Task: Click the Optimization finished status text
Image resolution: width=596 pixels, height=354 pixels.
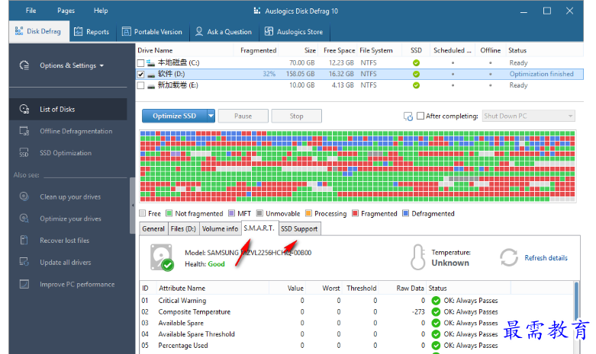Action: click(x=541, y=74)
